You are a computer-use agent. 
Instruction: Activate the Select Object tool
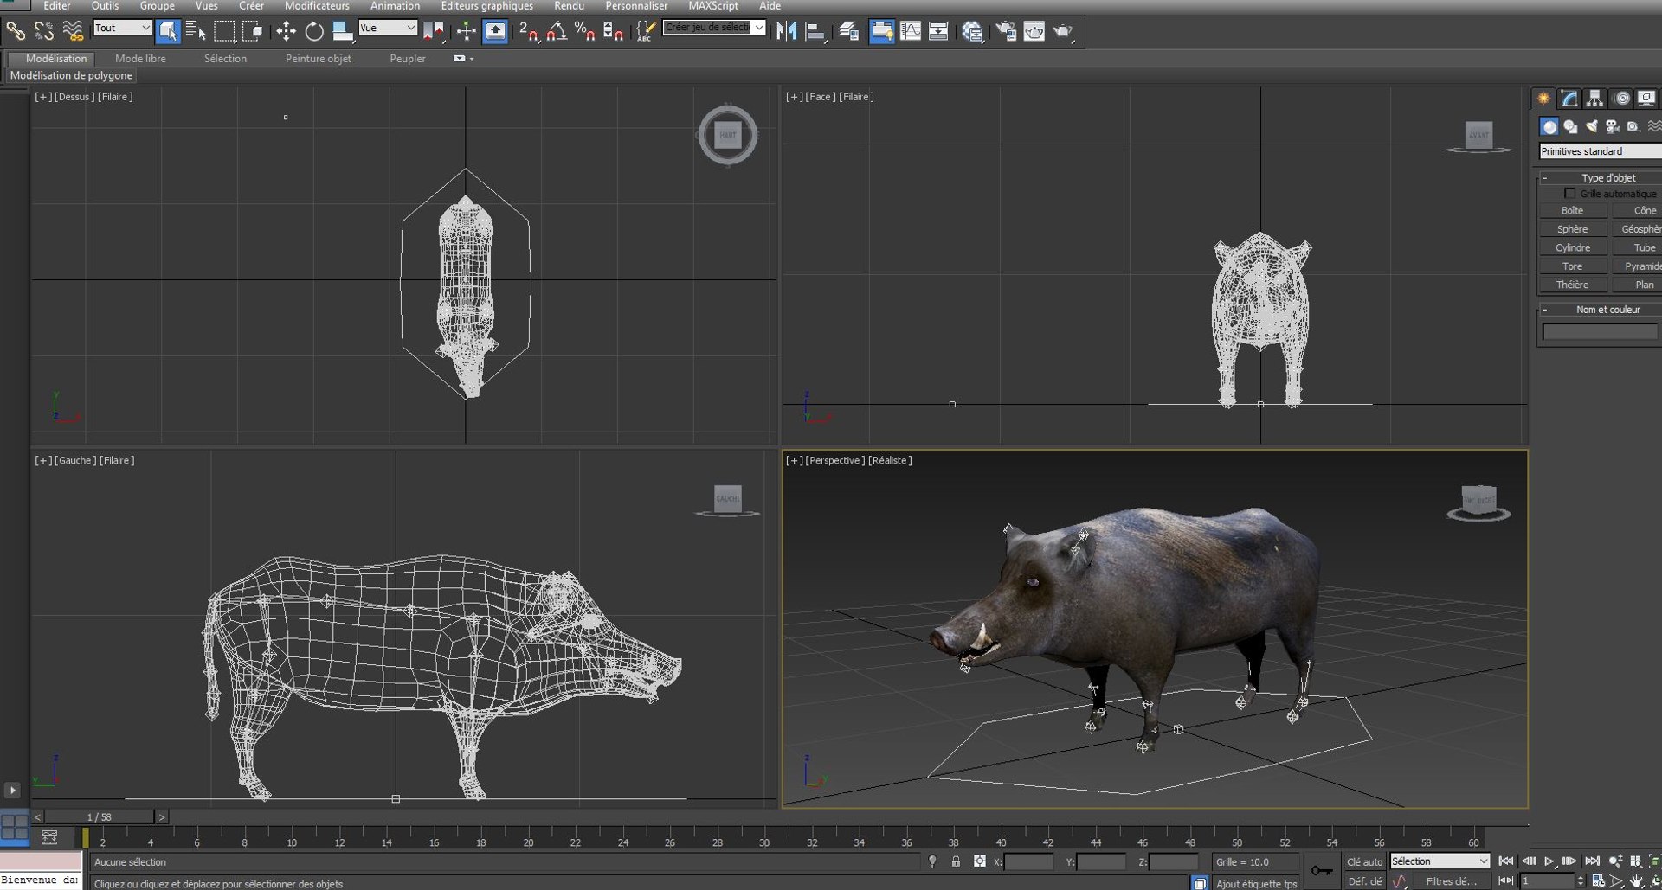click(x=168, y=31)
